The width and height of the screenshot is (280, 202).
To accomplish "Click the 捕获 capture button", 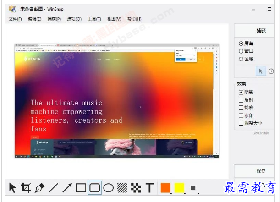I will (x=254, y=31).
